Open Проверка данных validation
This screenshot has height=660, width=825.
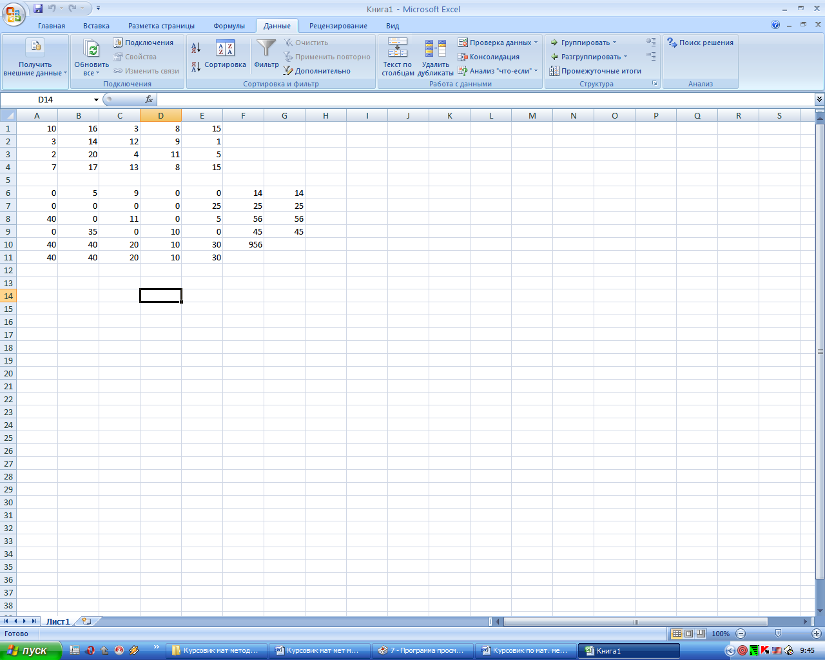pos(494,43)
